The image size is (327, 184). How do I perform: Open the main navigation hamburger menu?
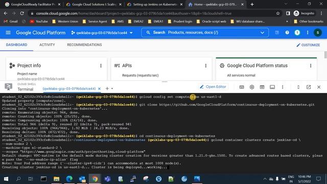pos(8,33)
